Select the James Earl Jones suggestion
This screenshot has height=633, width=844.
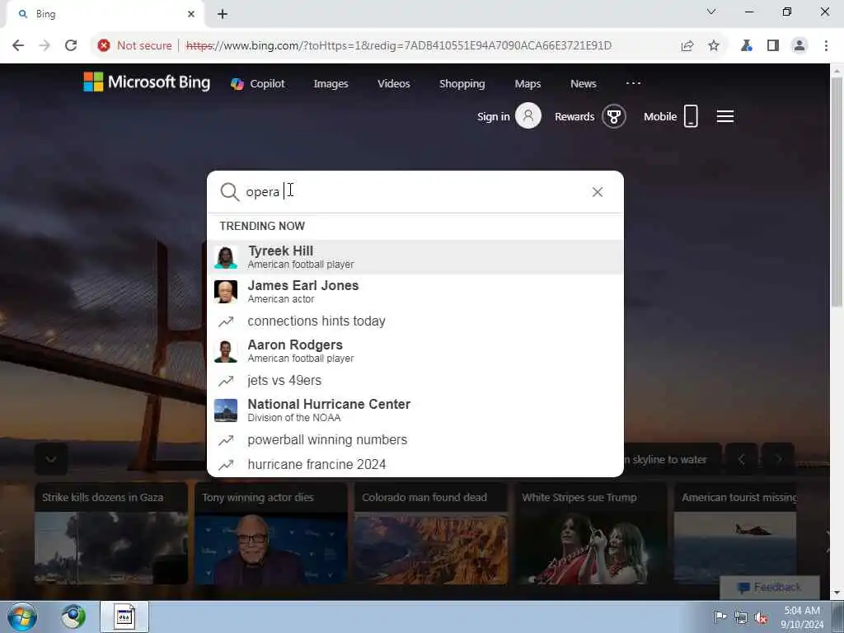tap(415, 291)
